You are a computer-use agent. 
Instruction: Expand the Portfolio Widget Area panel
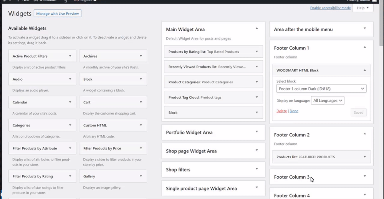point(257,132)
